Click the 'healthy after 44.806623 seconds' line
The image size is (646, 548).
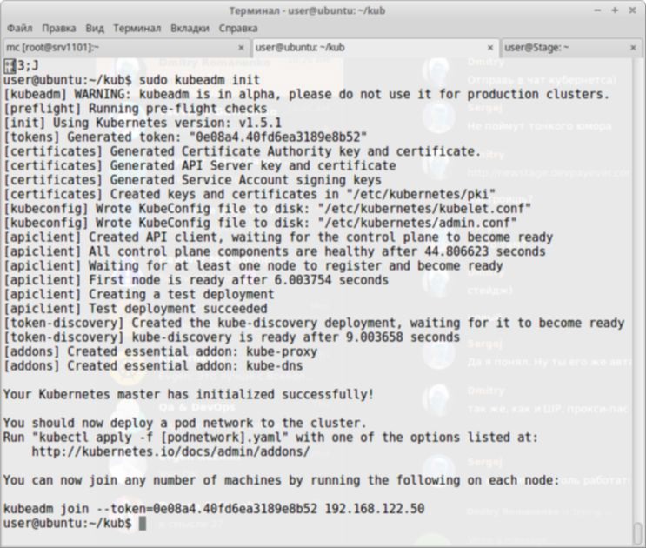pyautogui.click(x=275, y=251)
